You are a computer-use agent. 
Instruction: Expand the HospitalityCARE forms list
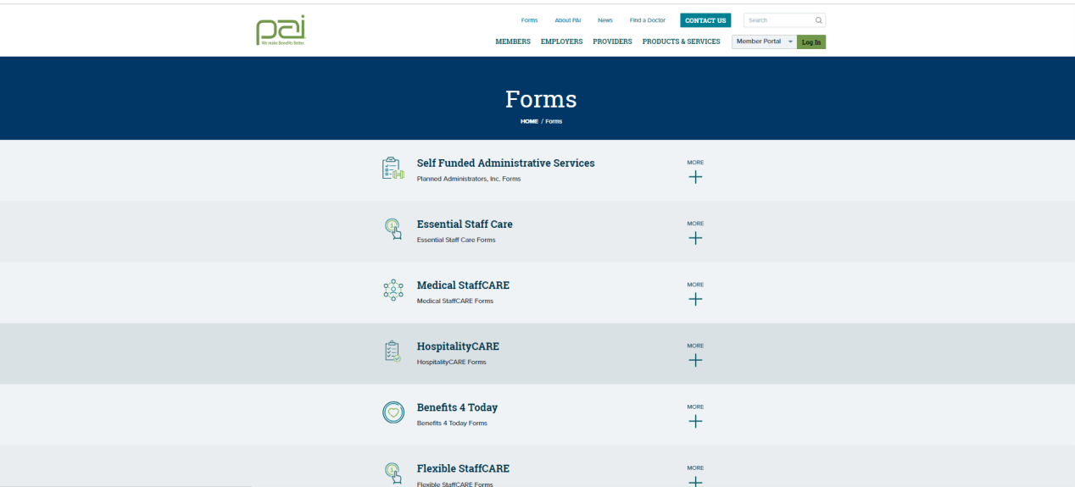pyautogui.click(x=695, y=360)
